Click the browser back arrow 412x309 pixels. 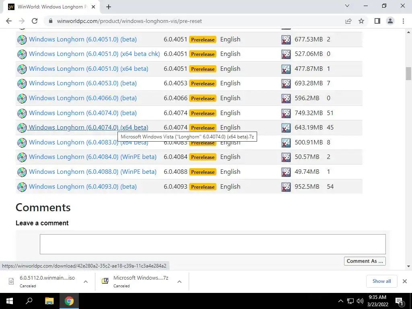tap(9, 21)
